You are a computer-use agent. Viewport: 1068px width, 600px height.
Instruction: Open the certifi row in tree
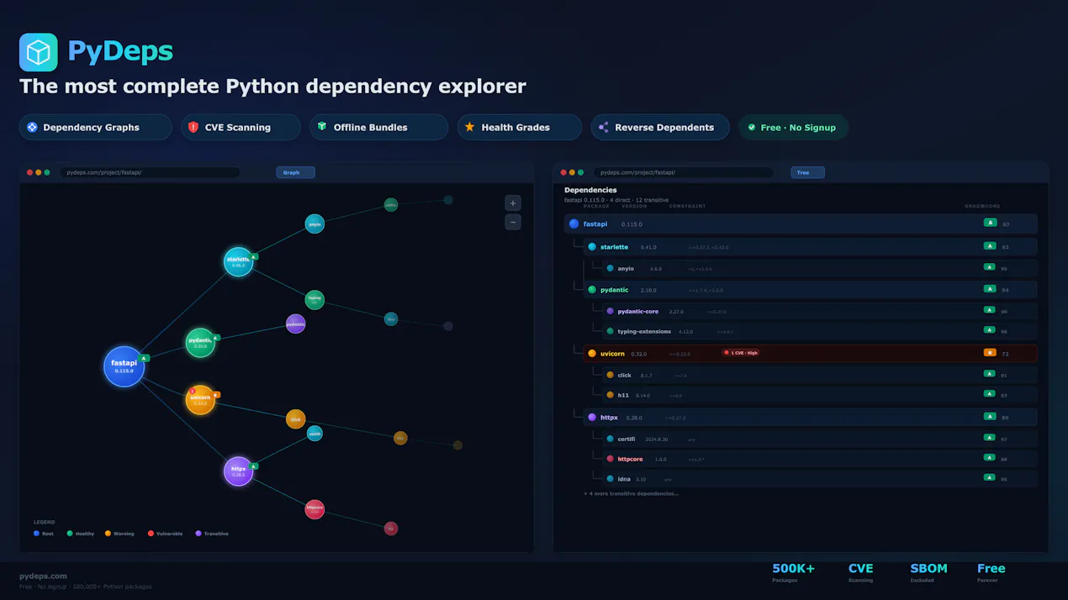[819, 438]
